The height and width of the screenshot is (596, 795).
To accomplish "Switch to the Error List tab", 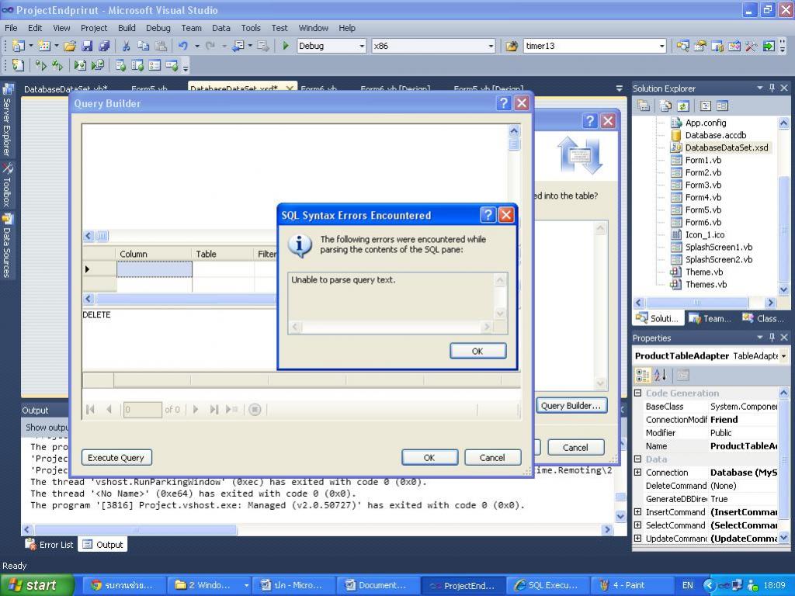I will (50, 545).
